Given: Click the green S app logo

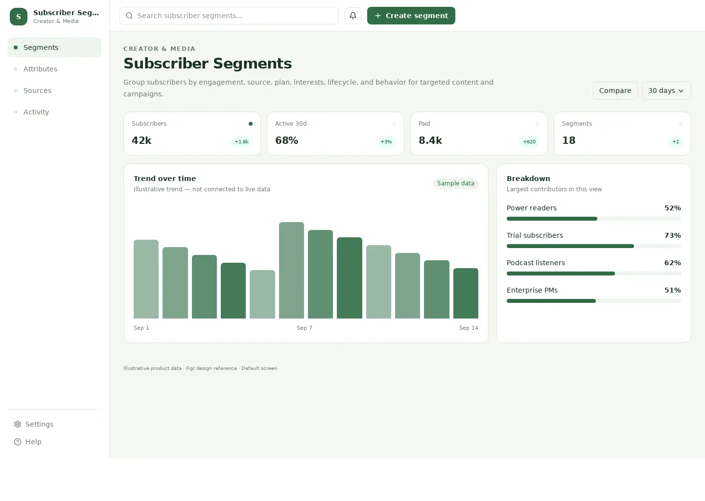Looking at the screenshot, I should point(19,17).
